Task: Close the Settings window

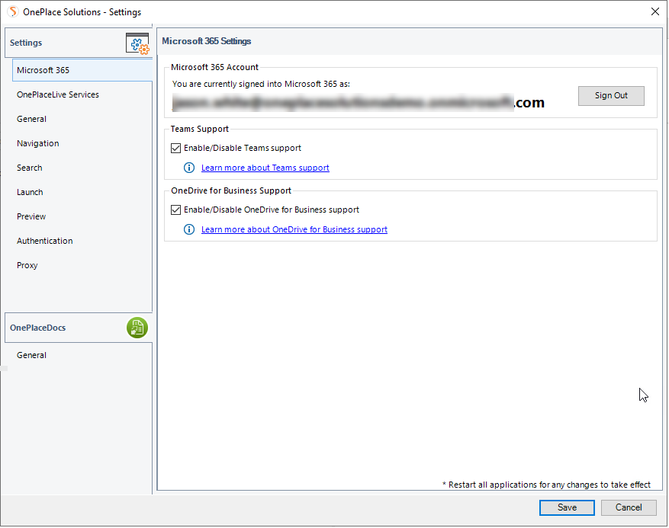Action: [655, 11]
